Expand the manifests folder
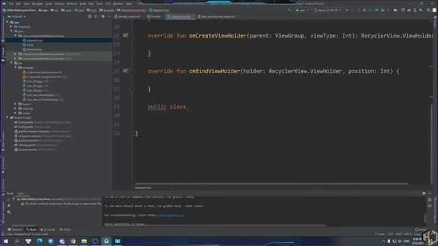This screenshot has height=246, width=438. 11,27
